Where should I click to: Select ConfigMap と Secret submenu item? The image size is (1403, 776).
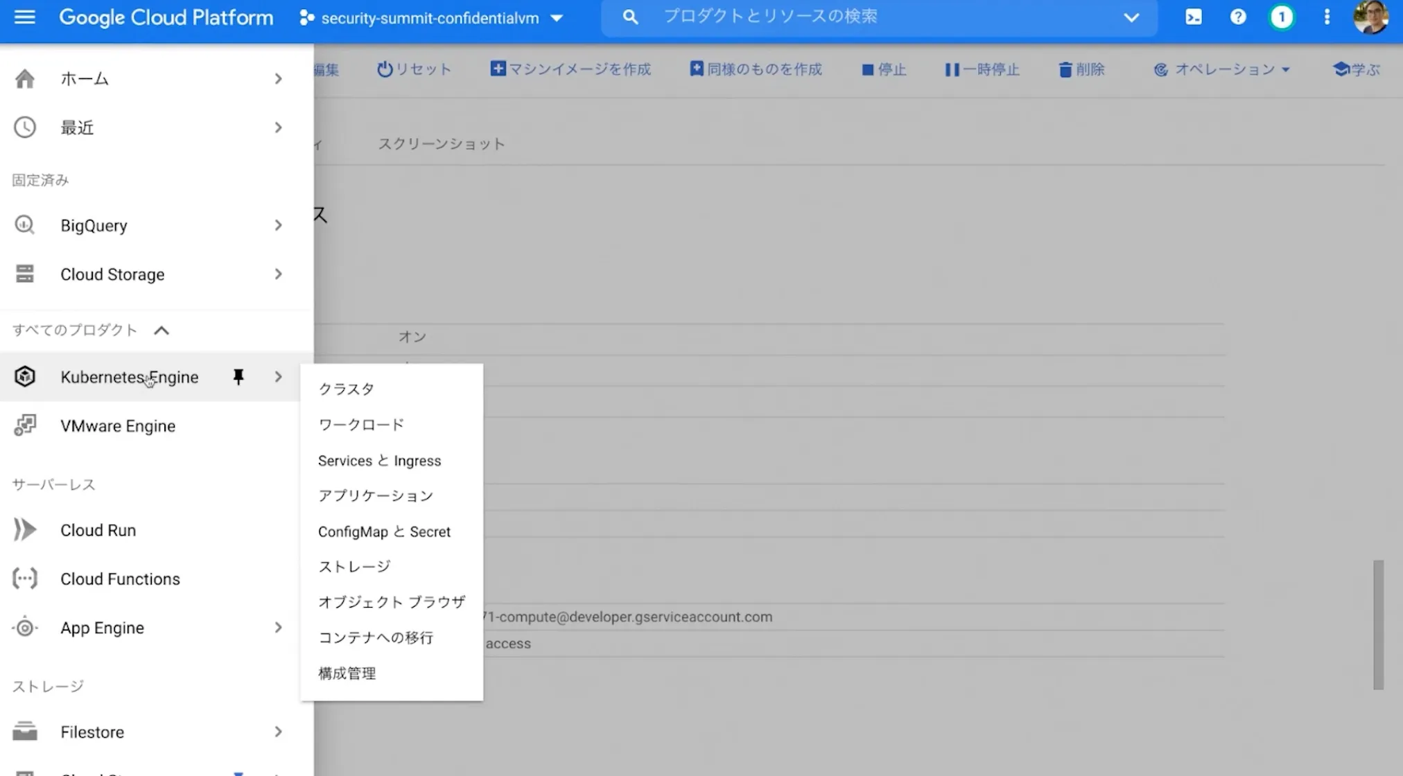coord(392,531)
